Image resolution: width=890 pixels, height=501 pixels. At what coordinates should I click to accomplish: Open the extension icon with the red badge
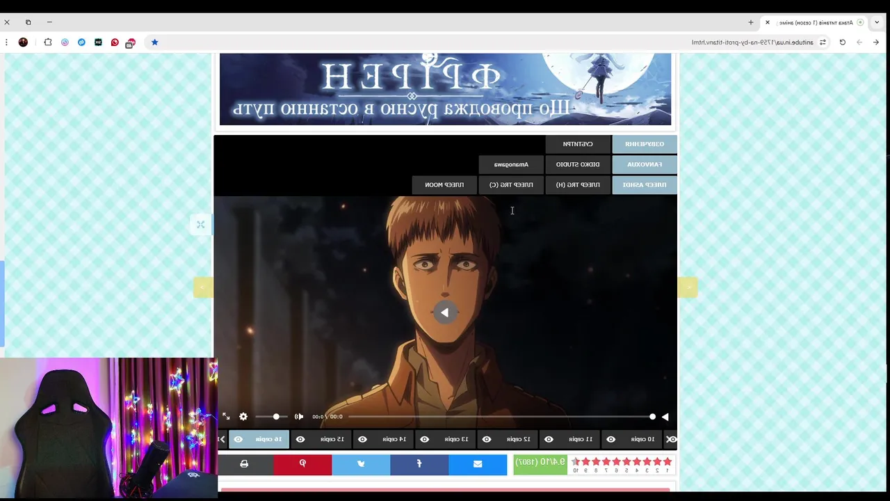pos(130,43)
